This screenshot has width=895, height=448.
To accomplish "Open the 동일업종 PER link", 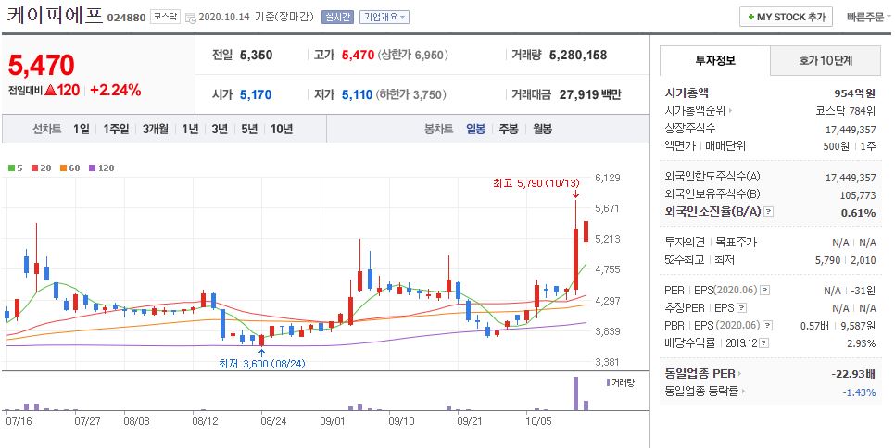I will pos(703,374).
